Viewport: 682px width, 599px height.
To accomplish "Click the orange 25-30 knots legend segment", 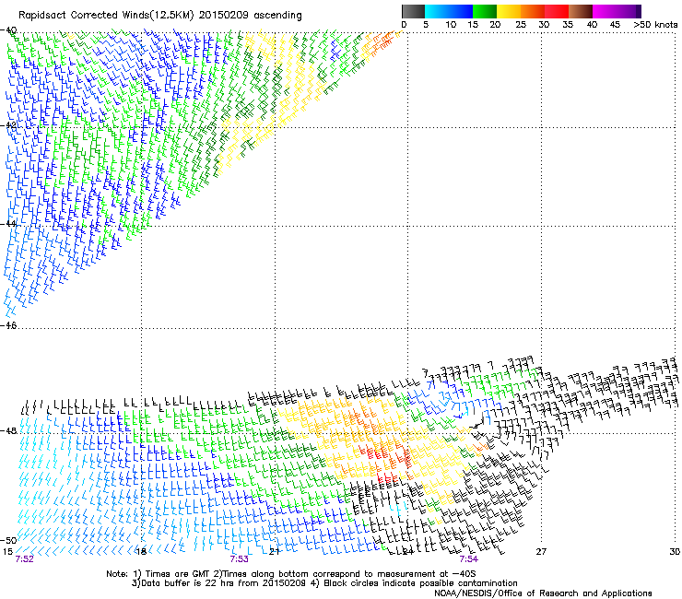I will [x=533, y=11].
